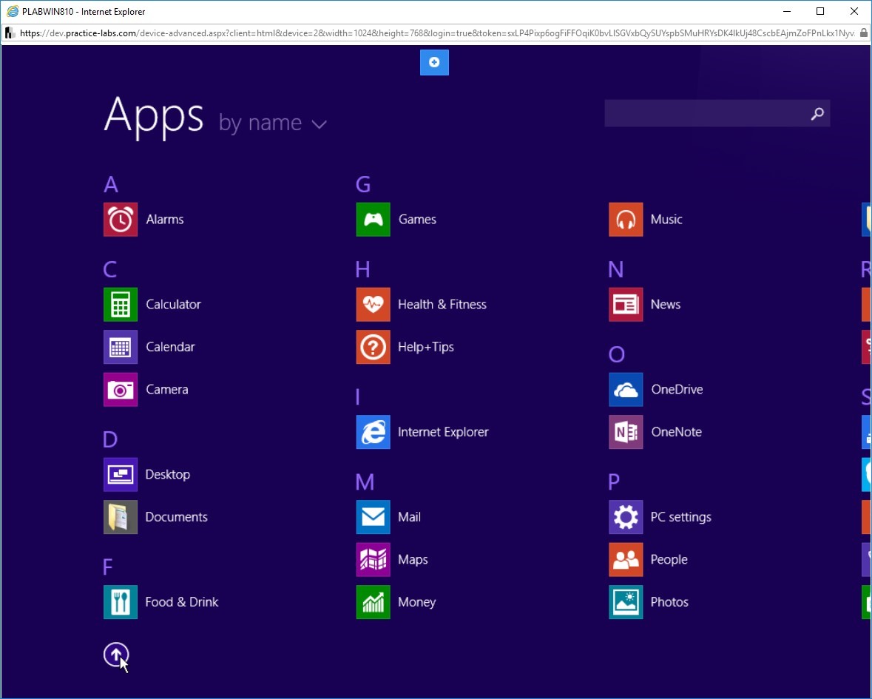Click the search magnifier icon
Screen dimensions: 872x699
(x=817, y=114)
